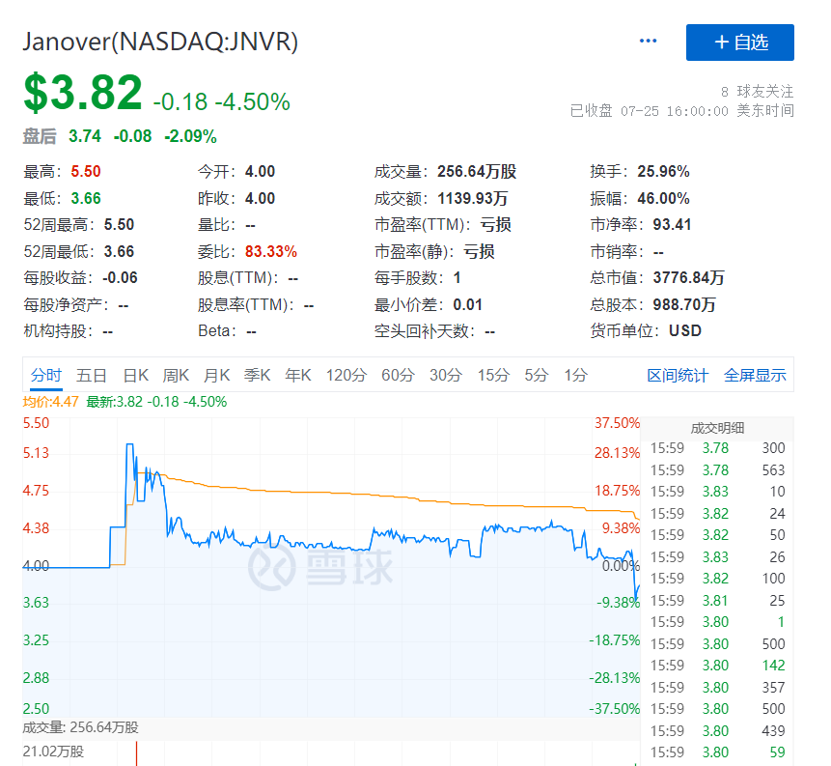This screenshot has height=766, width=831.
Task: Click the Janover(NASDAQ:JNVR) stock title
Action: tap(161, 42)
